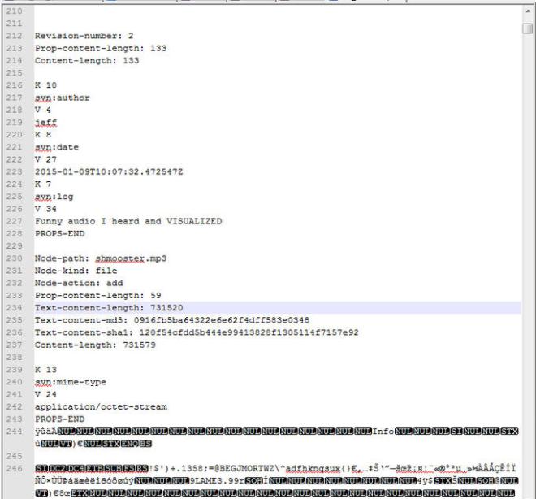Click the 'K 7' line
Image resolution: width=536 pixels, height=499 pixels.
coord(43,184)
